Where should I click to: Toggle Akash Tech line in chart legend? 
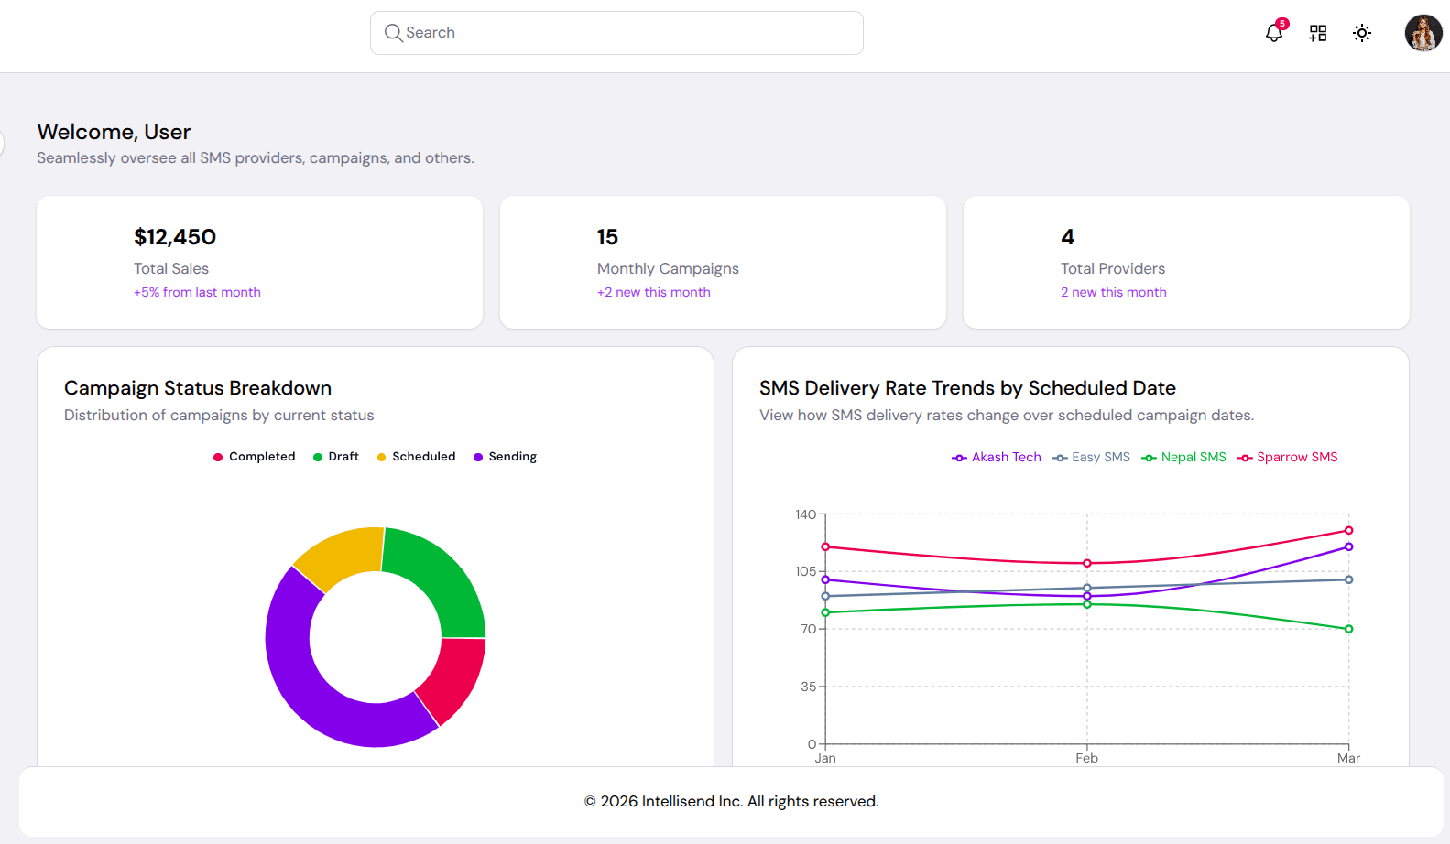click(997, 458)
